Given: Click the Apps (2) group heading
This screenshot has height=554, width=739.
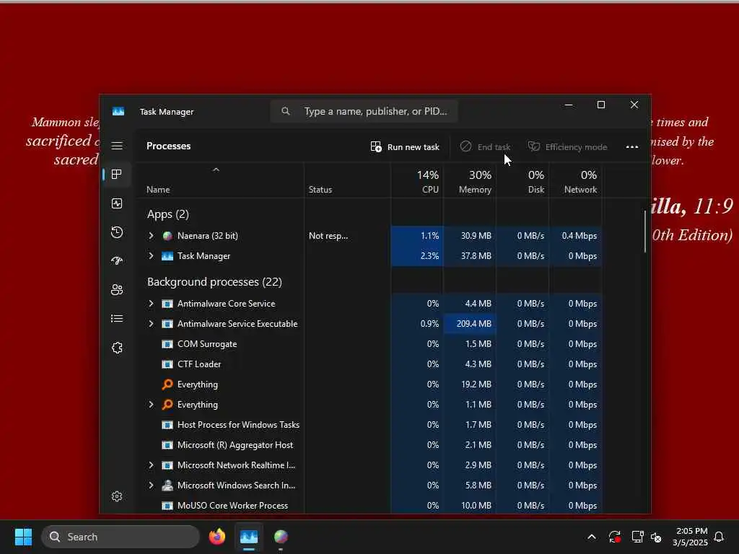Looking at the screenshot, I should pyautogui.click(x=167, y=214).
